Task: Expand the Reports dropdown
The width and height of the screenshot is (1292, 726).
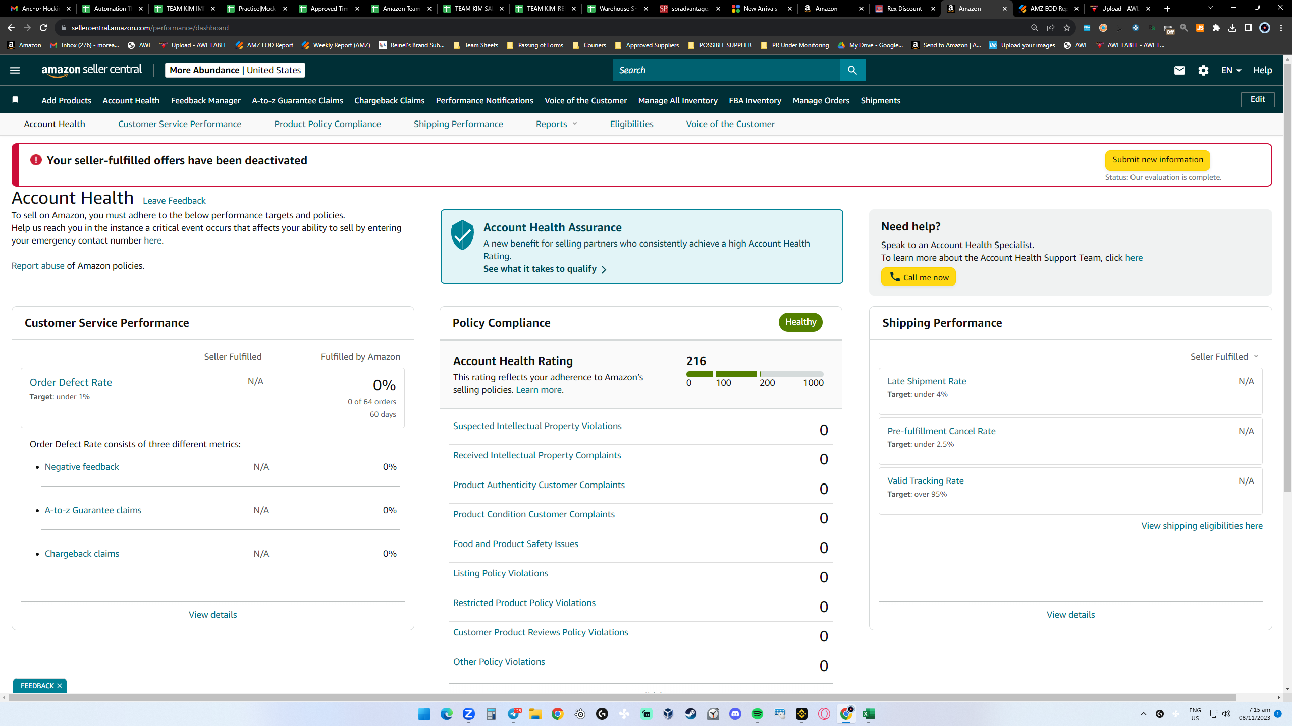Action: click(x=556, y=124)
